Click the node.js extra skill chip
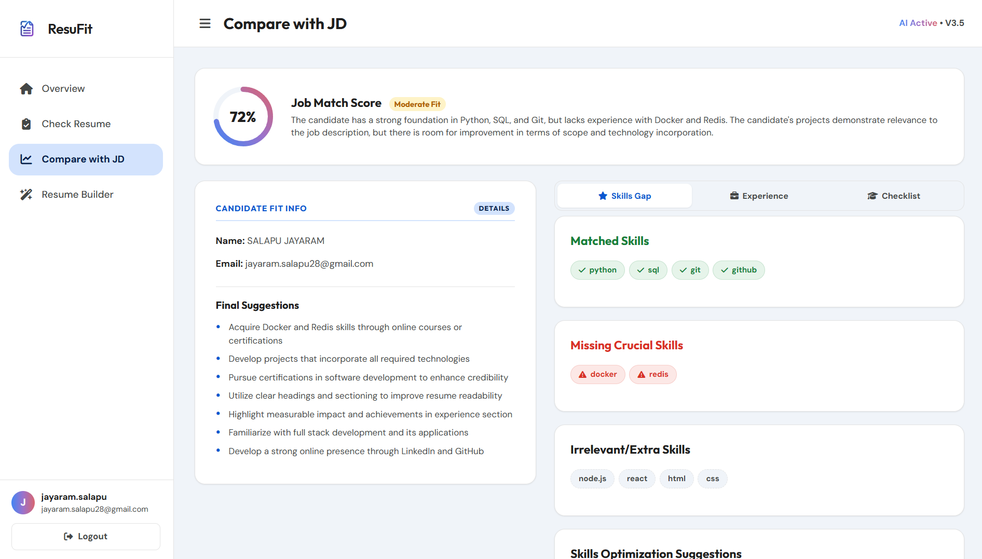Viewport: 982px width, 559px height. pyautogui.click(x=593, y=479)
